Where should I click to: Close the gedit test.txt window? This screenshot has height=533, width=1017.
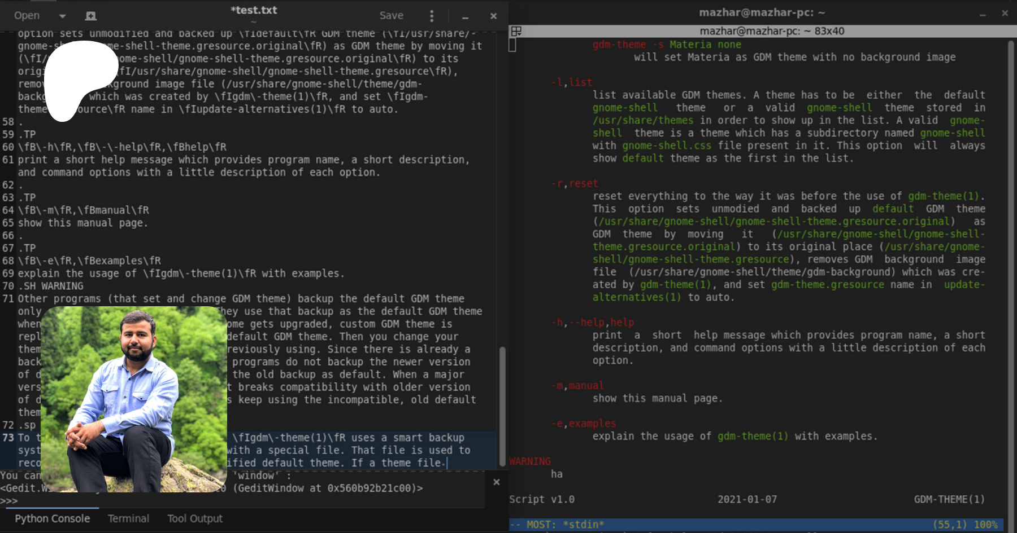[493, 16]
